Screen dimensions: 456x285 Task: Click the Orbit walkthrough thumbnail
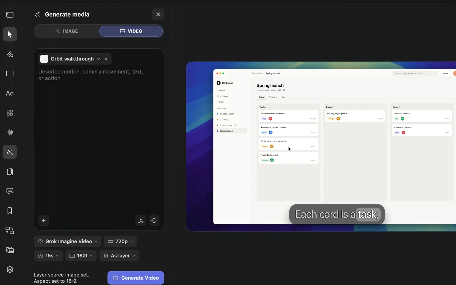pos(44,59)
